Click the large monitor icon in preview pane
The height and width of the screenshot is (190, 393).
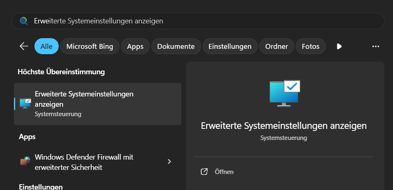[285, 93]
